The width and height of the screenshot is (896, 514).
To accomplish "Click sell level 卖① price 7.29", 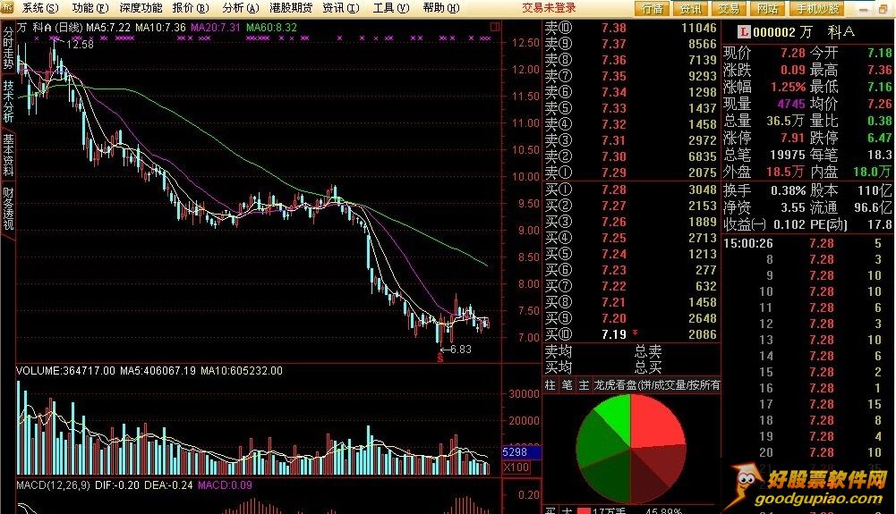I will pos(614,173).
